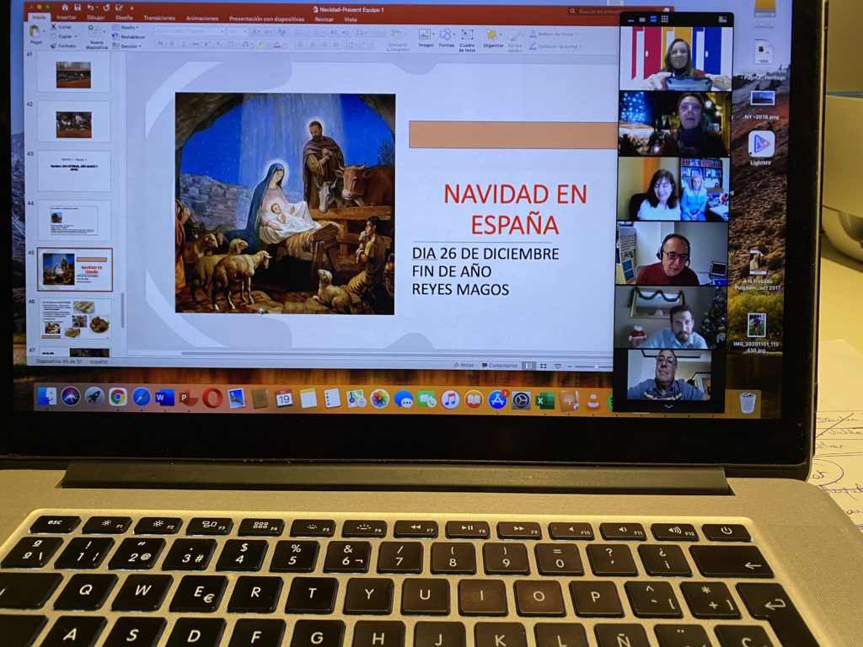Switch to the Dibujar tab
This screenshot has height=647, width=863.
coord(96,18)
